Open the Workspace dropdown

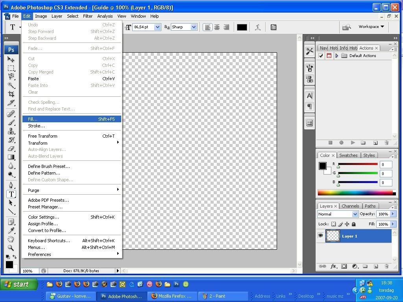tap(371, 26)
